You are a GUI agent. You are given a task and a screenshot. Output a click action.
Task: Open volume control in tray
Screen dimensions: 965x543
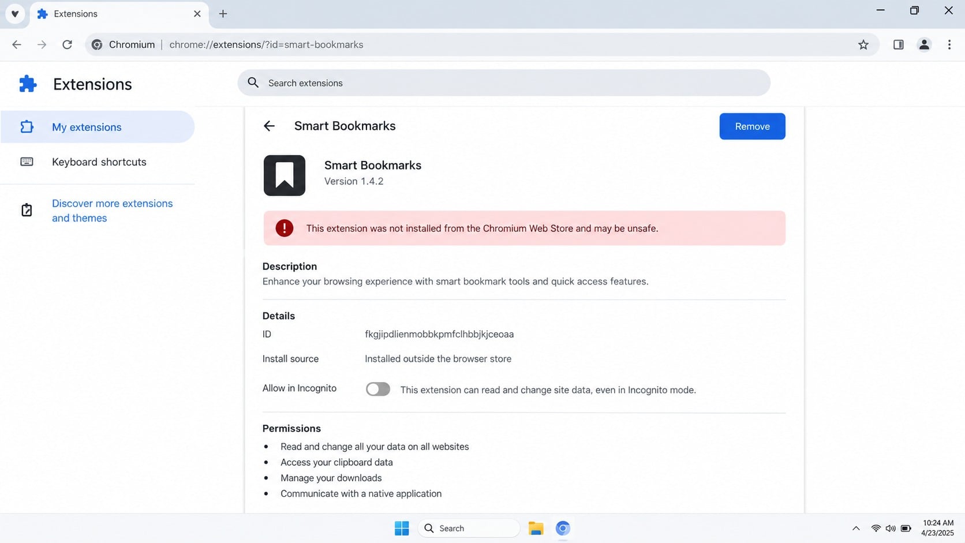coord(891,528)
